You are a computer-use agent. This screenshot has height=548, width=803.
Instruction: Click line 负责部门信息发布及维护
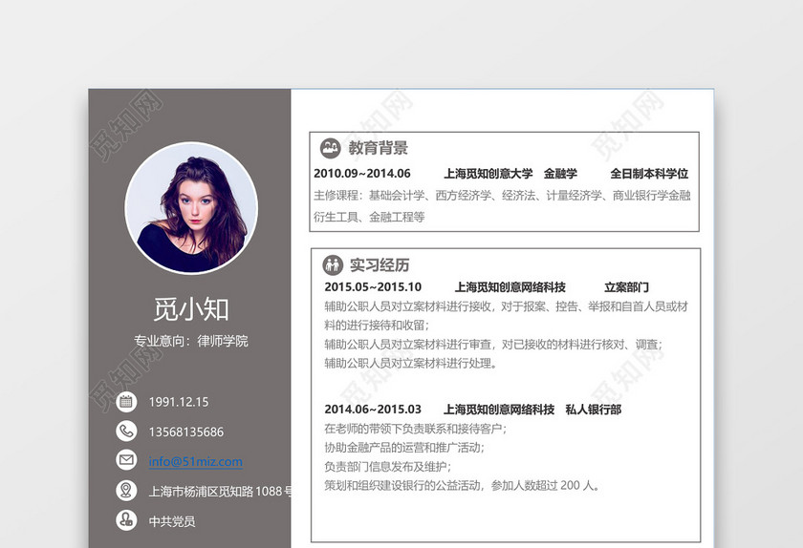pyautogui.click(x=388, y=467)
